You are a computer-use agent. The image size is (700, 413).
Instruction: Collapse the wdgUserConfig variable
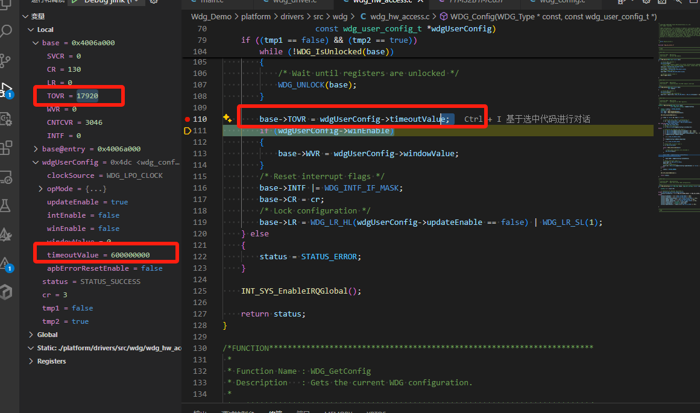[x=36, y=163]
